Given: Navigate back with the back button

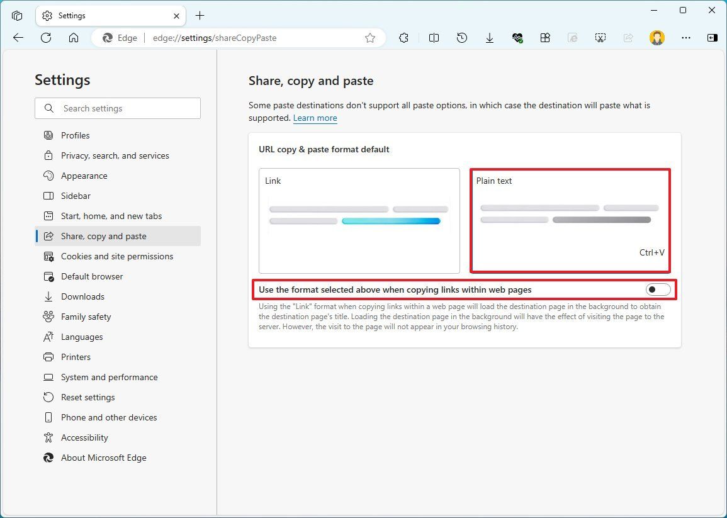Looking at the screenshot, I should click(18, 38).
